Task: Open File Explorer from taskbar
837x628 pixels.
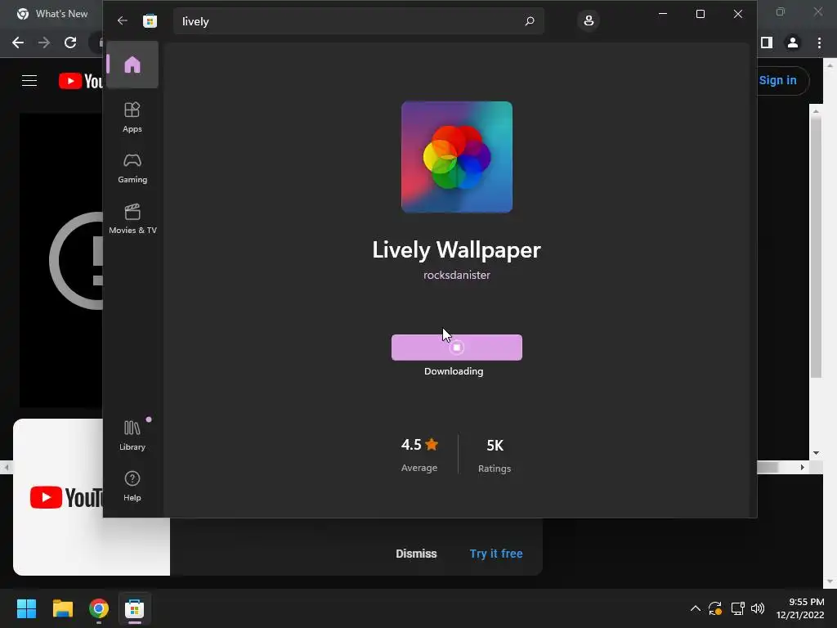Action: (62, 608)
